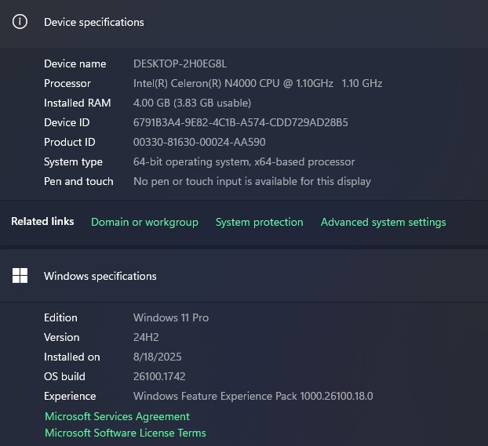Select the 4.00 GB installed RAM value
The width and height of the screenshot is (488, 446).
(192, 103)
